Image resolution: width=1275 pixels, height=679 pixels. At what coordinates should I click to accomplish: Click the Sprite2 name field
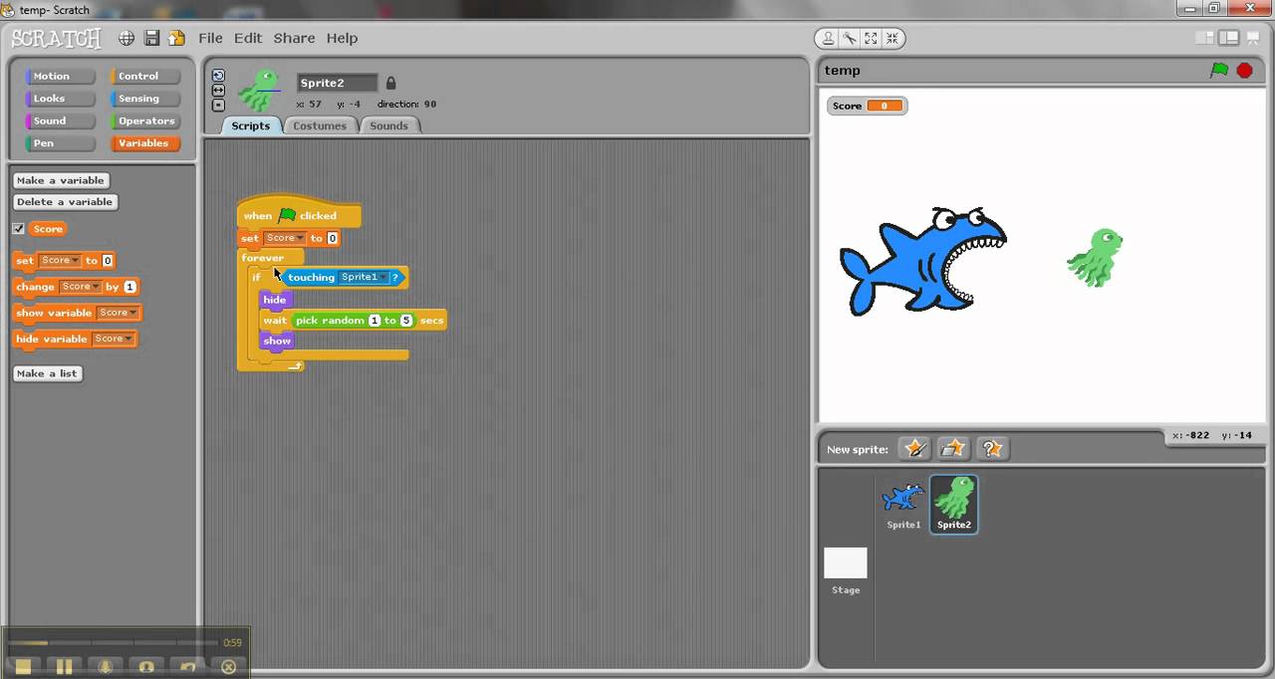(x=338, y=83)
